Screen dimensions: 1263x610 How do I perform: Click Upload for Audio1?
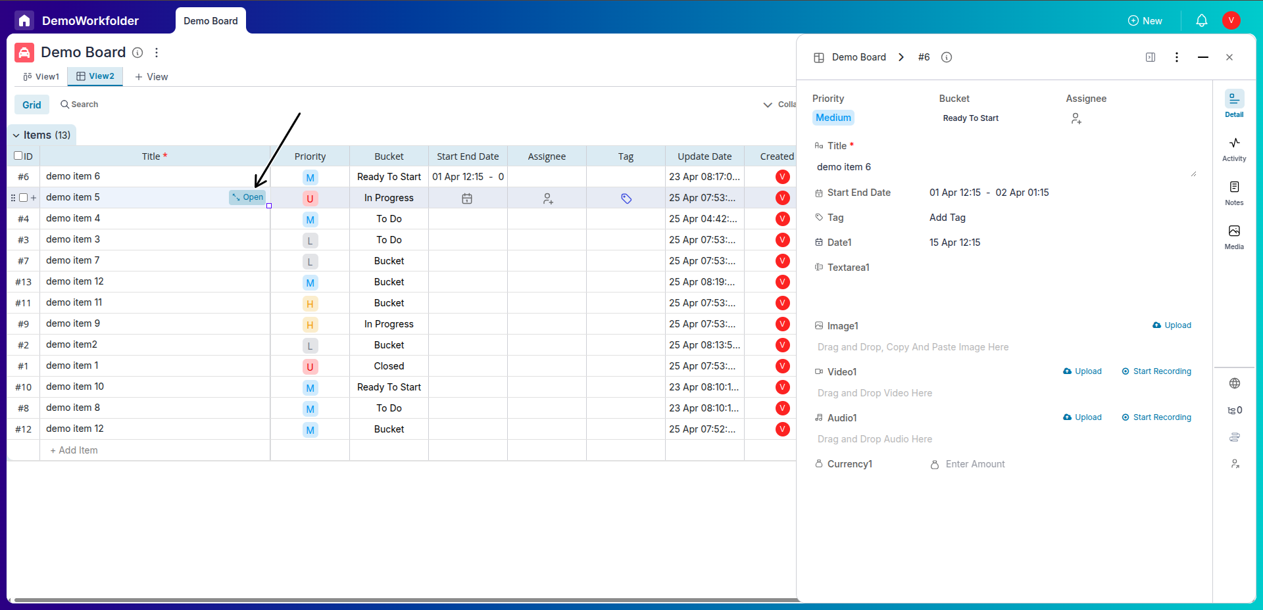(1082, 417)
